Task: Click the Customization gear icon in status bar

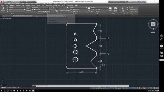Action: [x=145, y=88]
